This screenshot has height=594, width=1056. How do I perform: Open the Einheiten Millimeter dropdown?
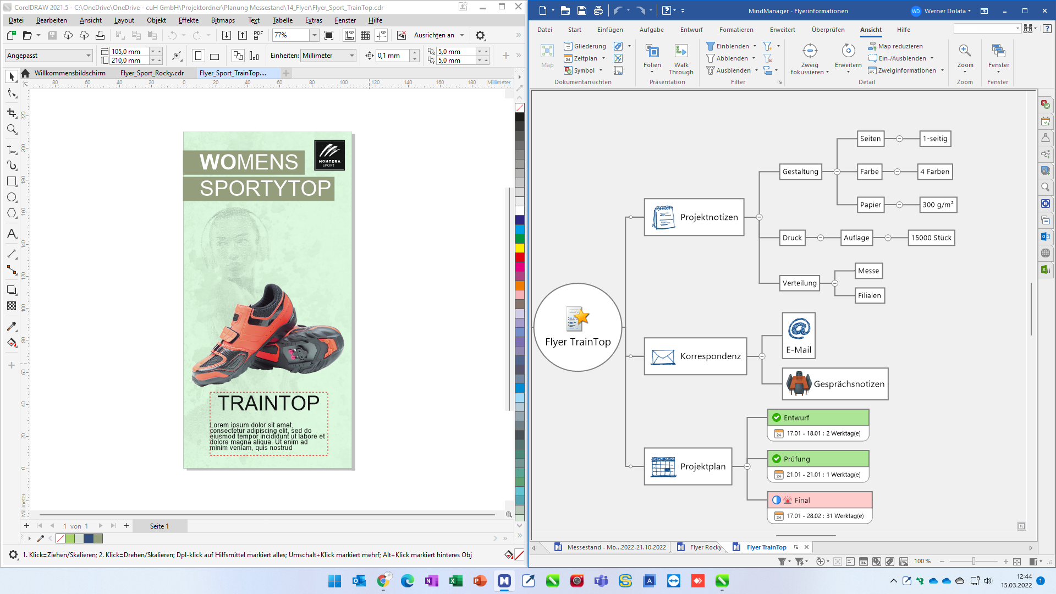[x=328, y=56]
